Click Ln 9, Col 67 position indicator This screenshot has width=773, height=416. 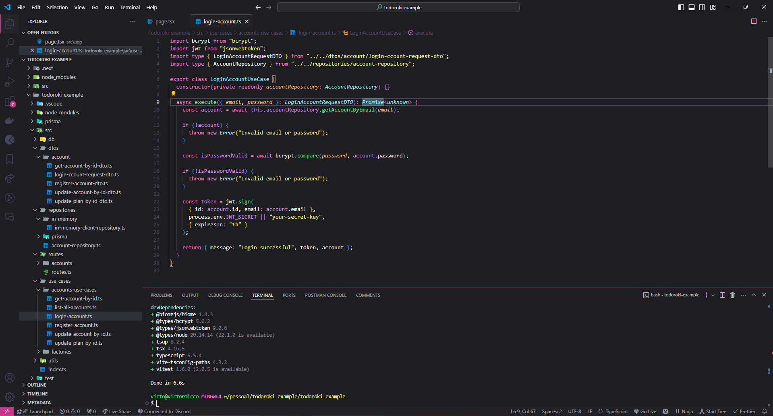point(523,411)
